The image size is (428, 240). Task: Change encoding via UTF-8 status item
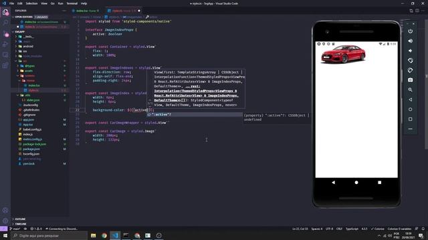click(329, 229)
